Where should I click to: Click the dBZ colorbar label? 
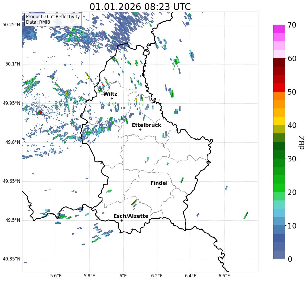coord(301,142)
